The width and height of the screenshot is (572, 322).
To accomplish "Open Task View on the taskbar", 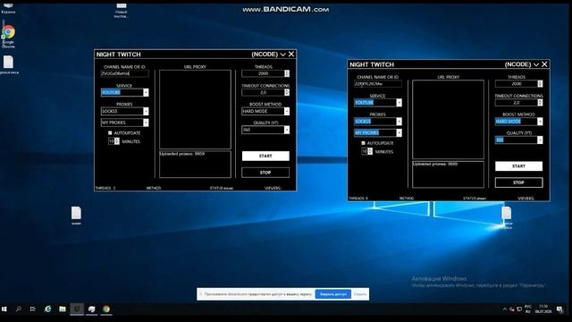I will (x=32, y=309).
